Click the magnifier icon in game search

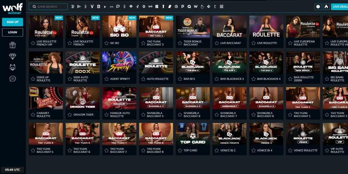point(34,7)
